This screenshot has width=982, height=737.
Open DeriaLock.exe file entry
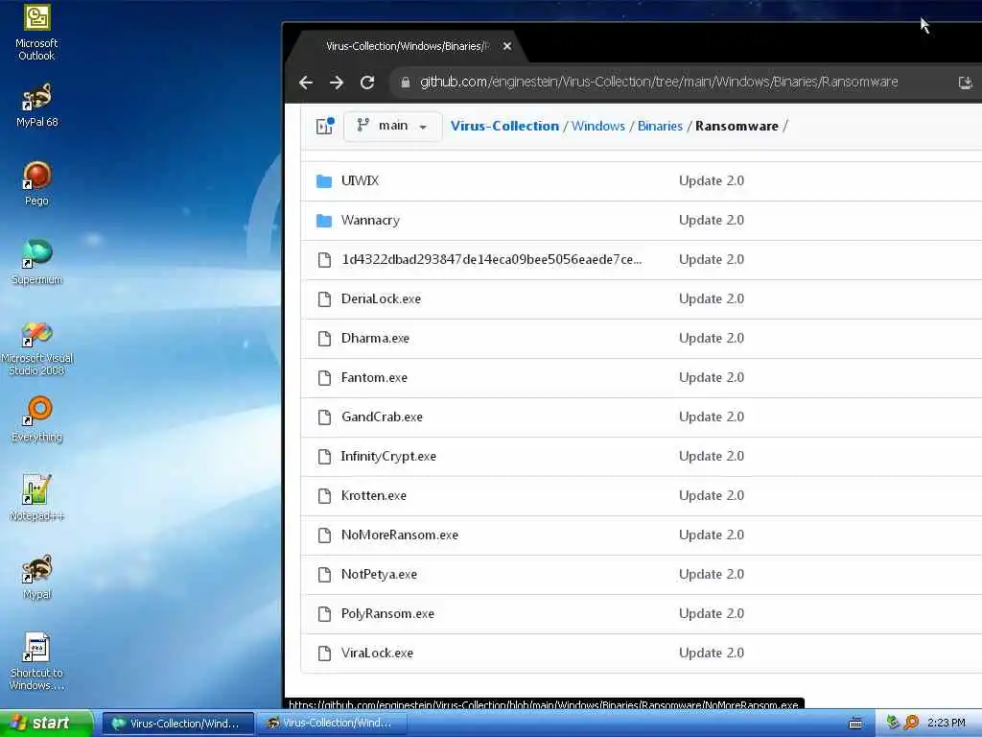pyautogui.click(x=381, y=299)
